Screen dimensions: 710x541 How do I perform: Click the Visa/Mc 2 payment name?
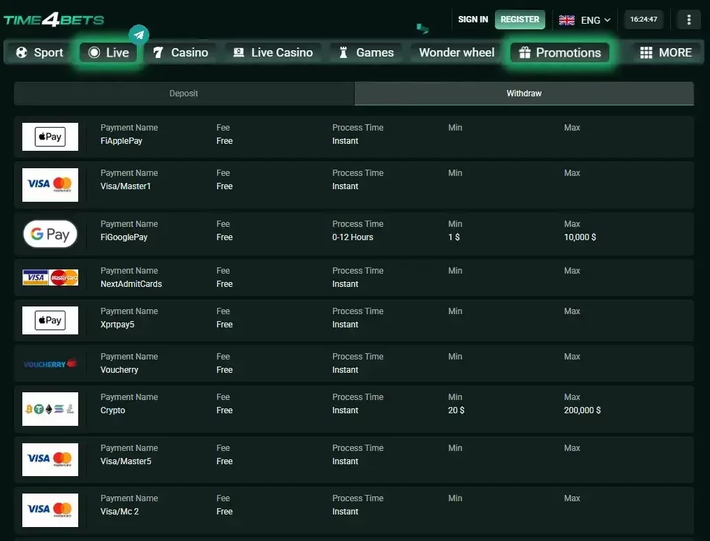[119, 512]
